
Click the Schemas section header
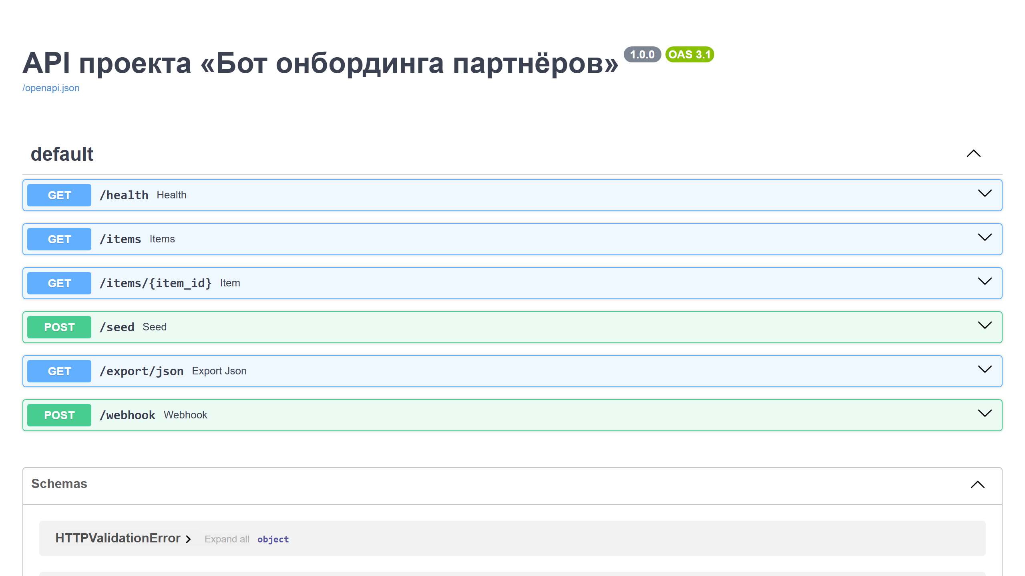[59, 484]
